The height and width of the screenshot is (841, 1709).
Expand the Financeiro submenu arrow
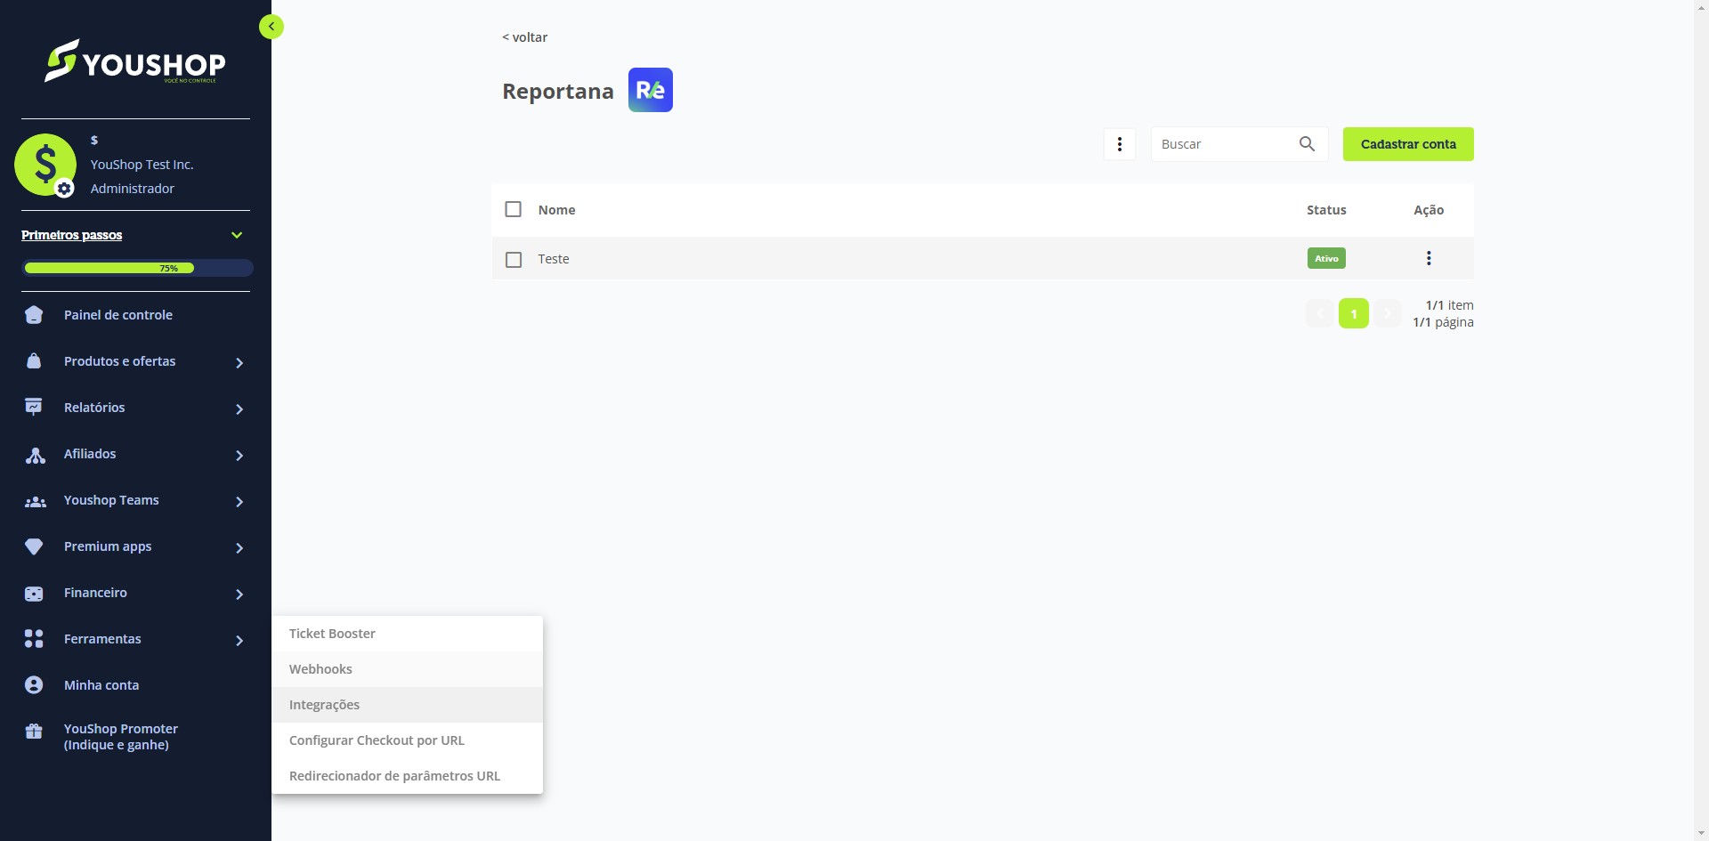(239, 594)
